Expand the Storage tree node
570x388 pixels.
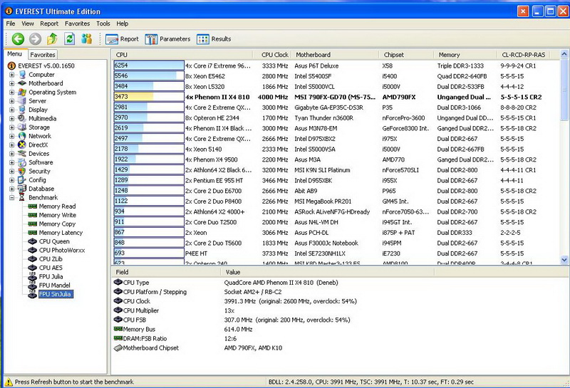click(11, 127)
